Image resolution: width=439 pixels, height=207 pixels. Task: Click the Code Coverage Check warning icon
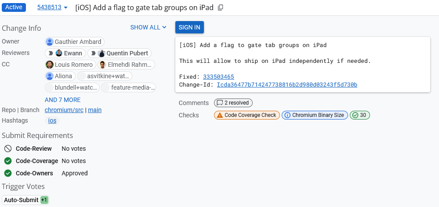[219, 115]
